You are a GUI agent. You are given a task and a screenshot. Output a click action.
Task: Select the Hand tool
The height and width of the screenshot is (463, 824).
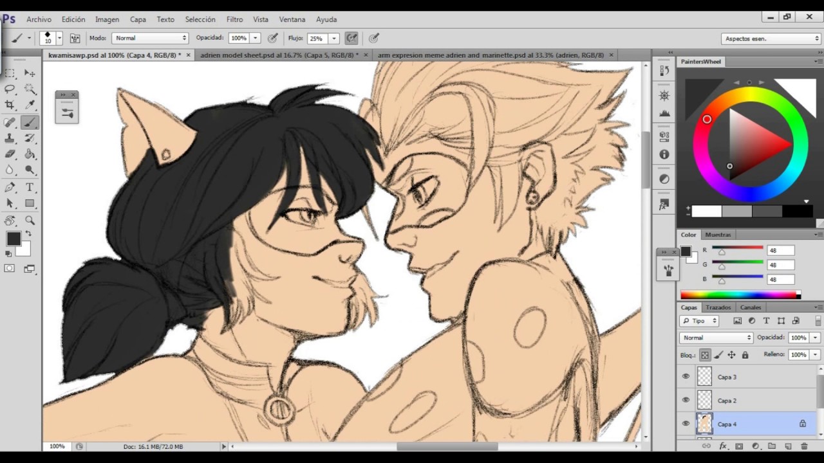pyautogui.click(x=10, y=221)
